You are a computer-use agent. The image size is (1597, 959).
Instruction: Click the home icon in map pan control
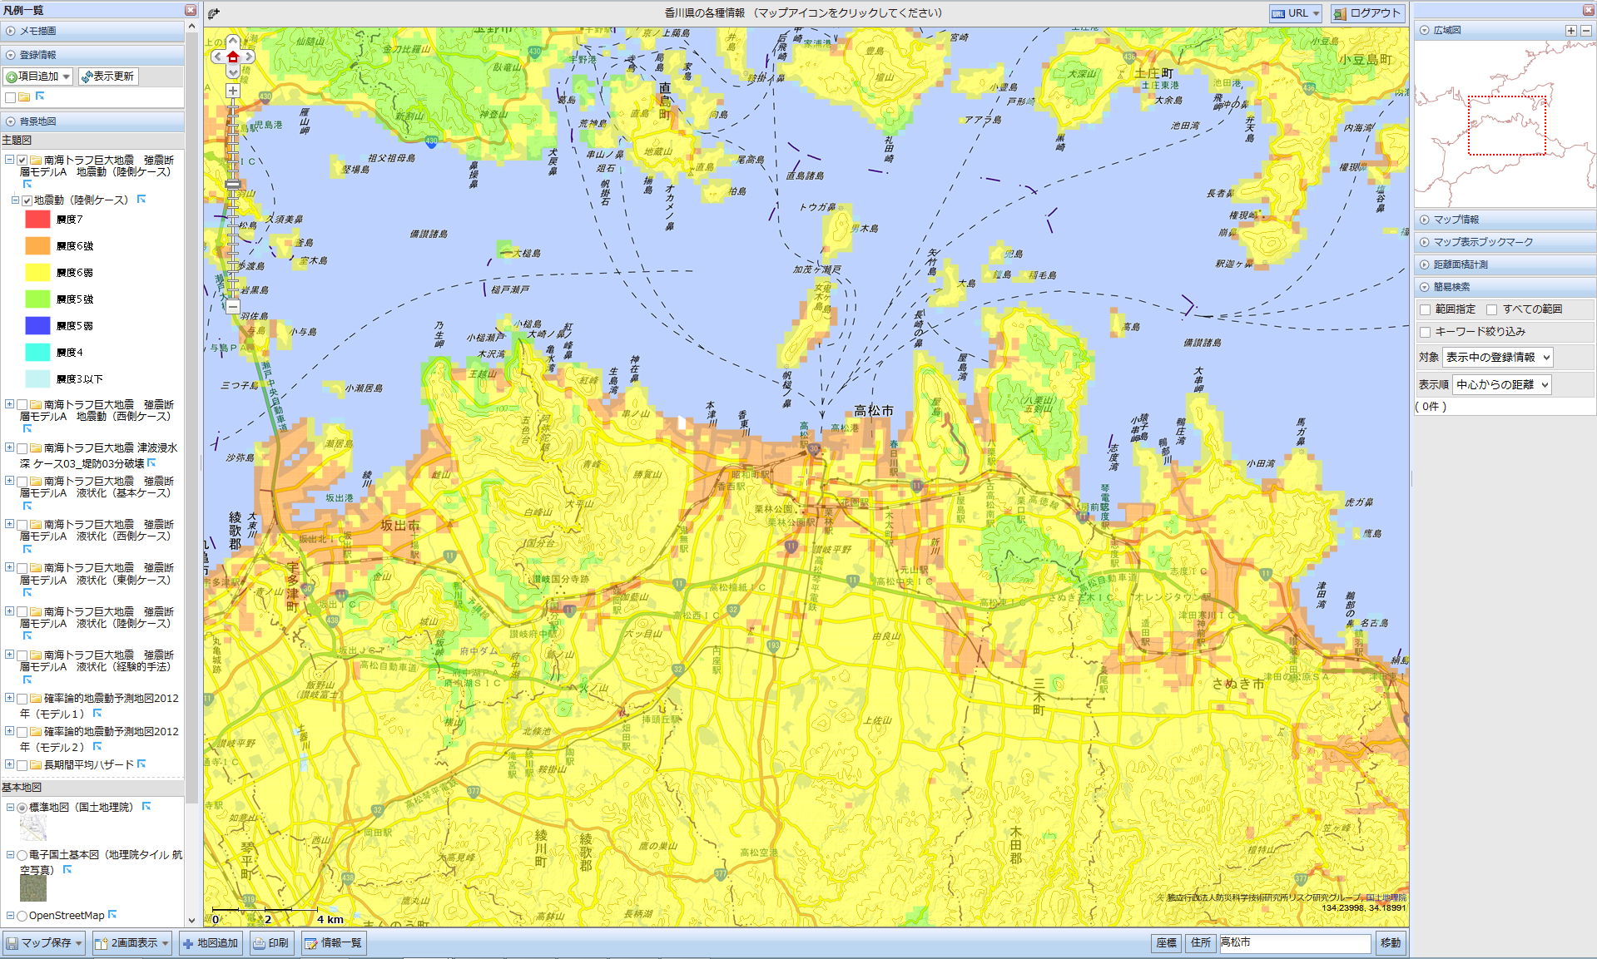click(233, 57)
